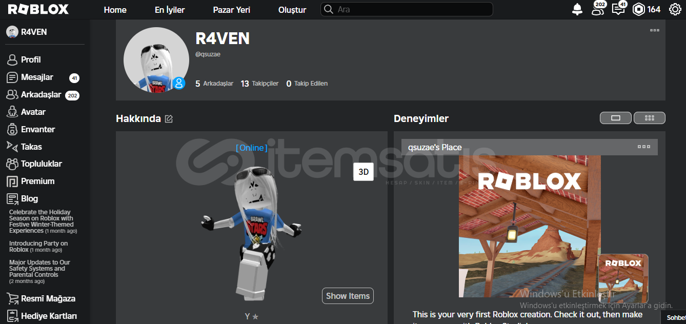Open the Sohbet chat bar
This screenshot has width=686, height=324.
coord(673,317)
